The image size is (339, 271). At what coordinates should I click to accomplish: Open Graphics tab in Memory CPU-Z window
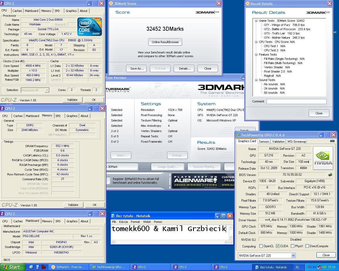pyautogui.click(x=72, y=116)
